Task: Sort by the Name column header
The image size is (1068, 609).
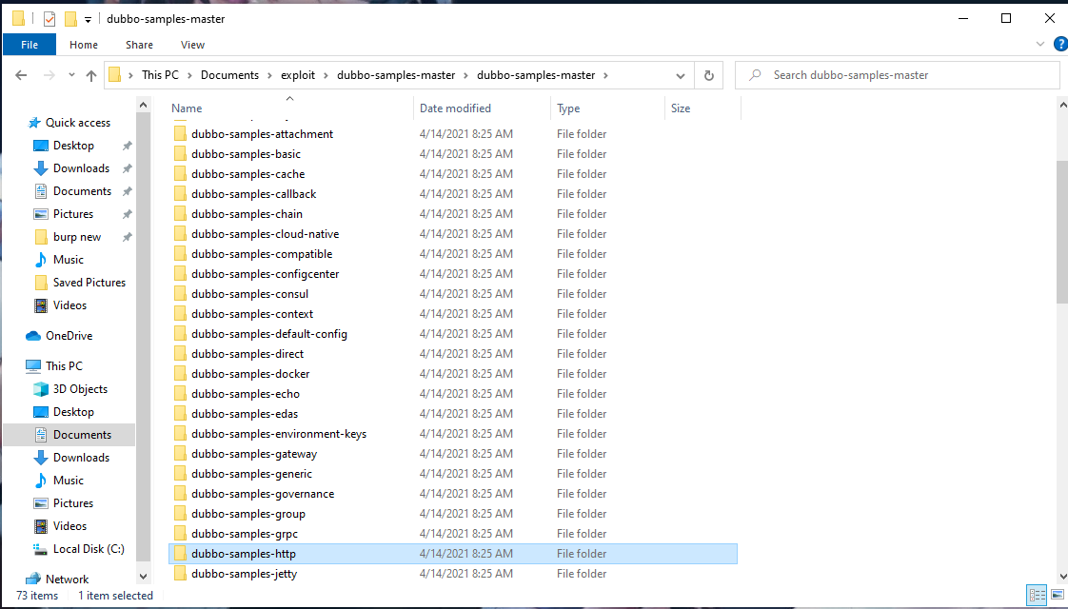Action: [x=187, y=108]
